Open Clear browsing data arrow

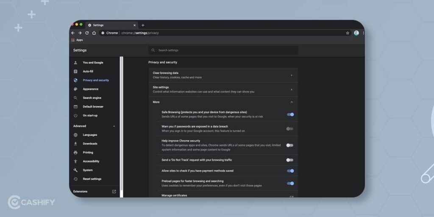coord(292,75)
